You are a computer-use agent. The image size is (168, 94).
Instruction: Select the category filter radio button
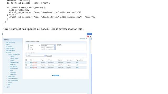[29, 49]
